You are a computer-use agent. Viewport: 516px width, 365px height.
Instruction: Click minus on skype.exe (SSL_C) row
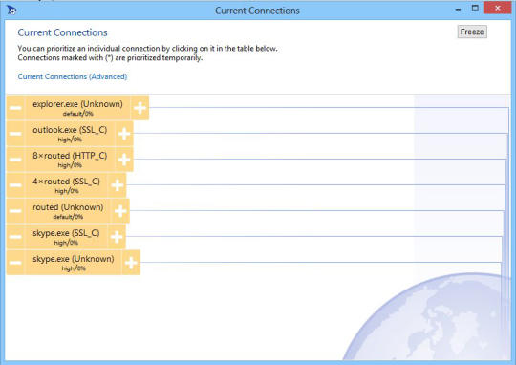coord(15,237)
